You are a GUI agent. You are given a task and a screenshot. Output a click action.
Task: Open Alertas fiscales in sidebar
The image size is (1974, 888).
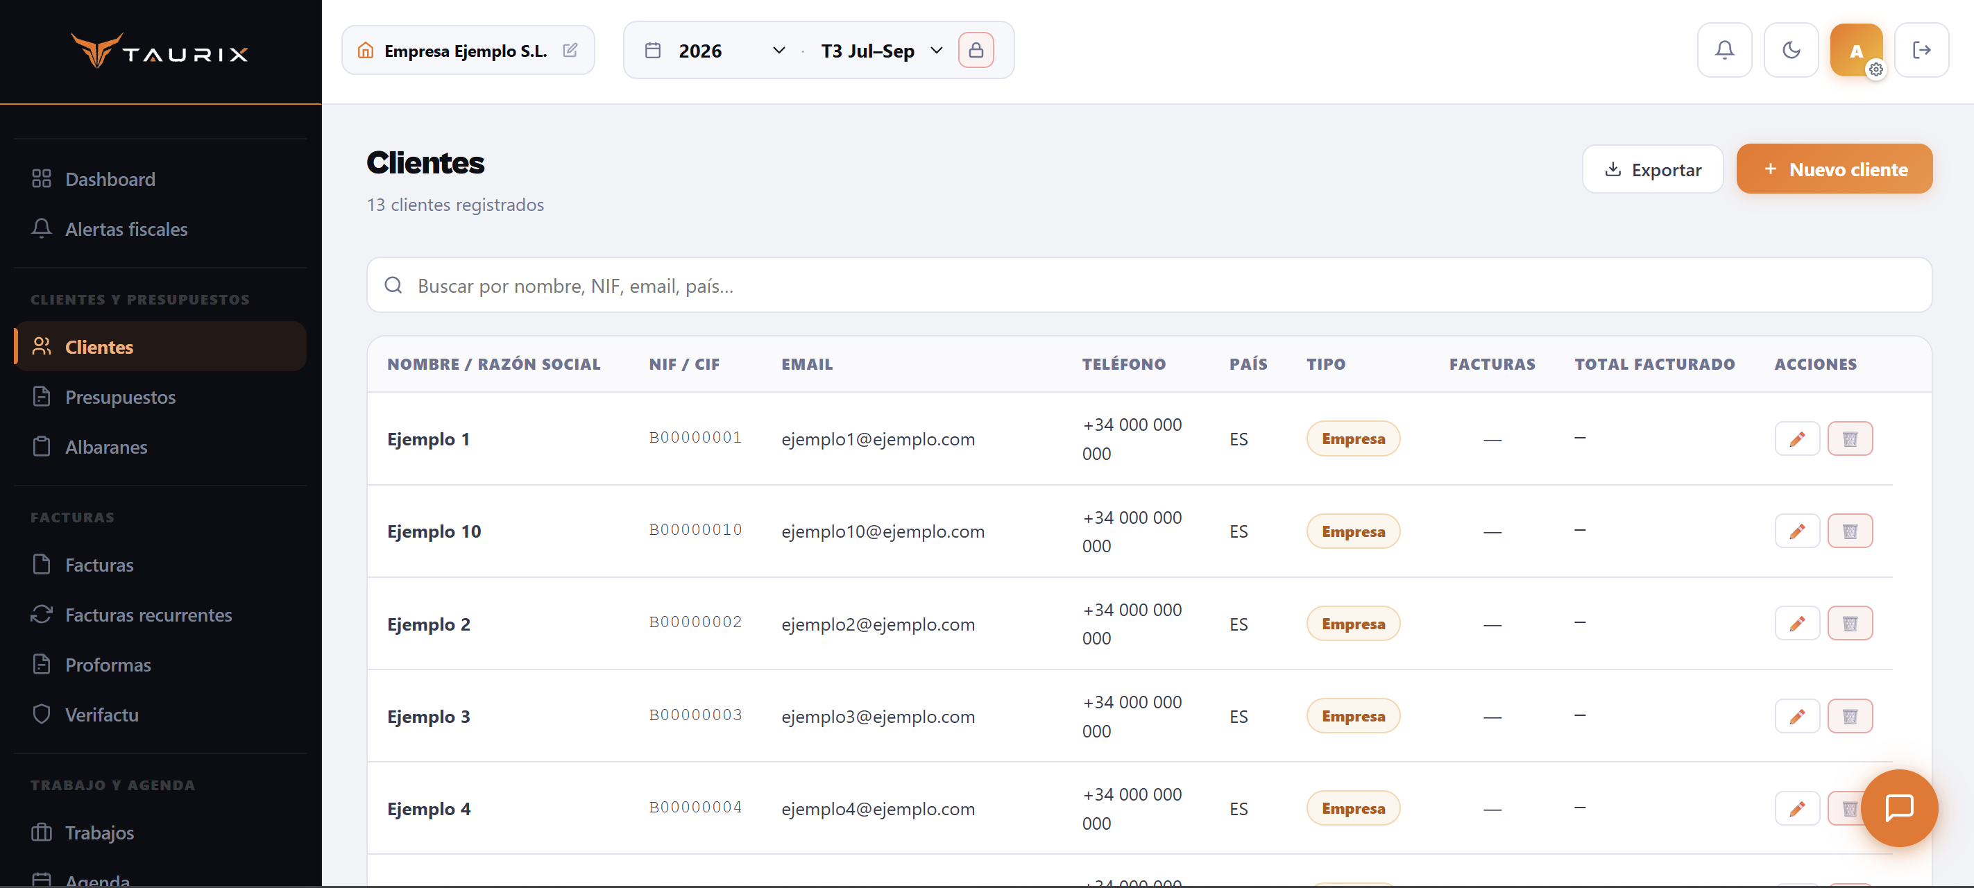[160, 229]
